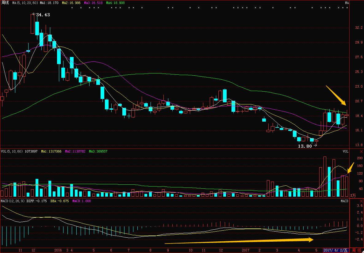Open the 周线 period selector at bottom right
This screenshot has height=253, width=364.
tap(356, 250)
